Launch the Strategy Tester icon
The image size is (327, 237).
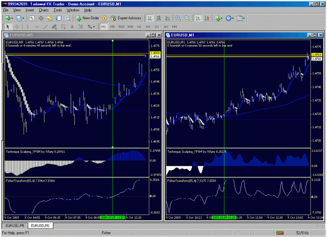[x=67, y=18]
